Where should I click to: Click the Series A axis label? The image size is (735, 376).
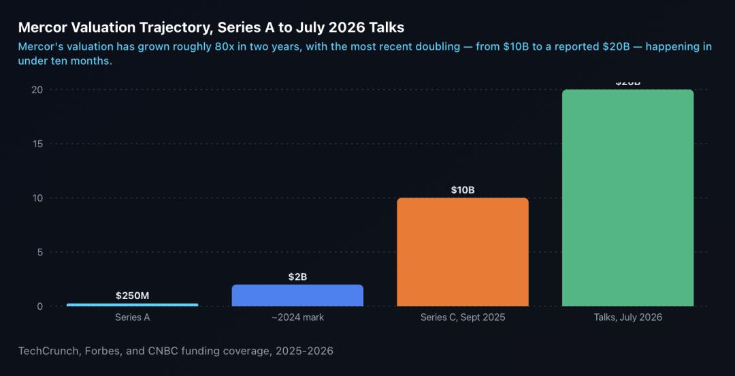point(132,317)
